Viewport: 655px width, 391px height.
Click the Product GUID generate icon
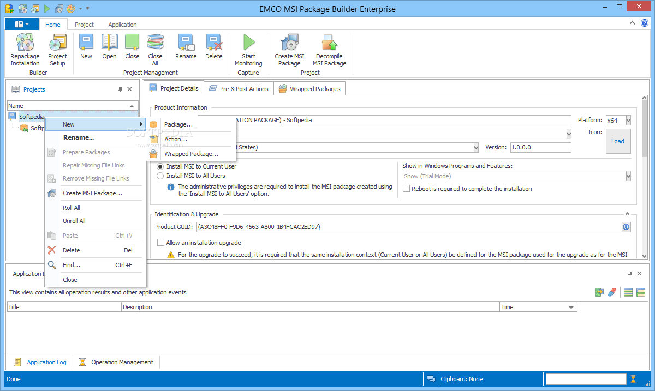click(x=626, y=227)
